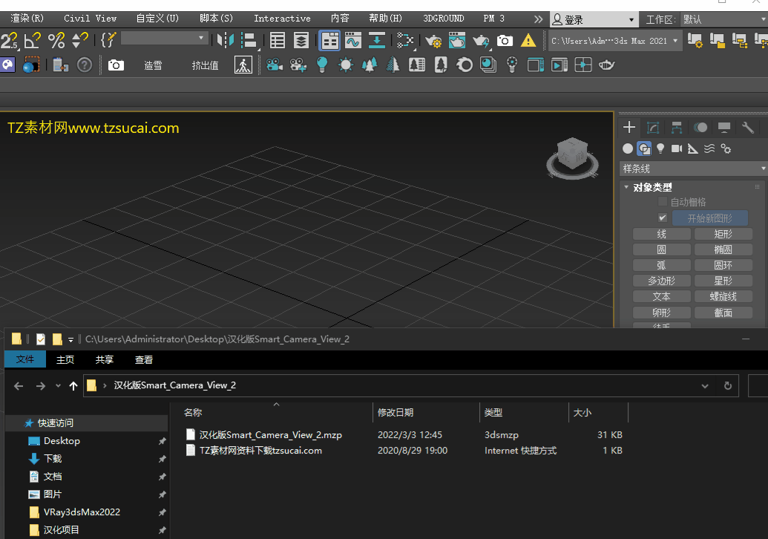Open the Civil View menu

tap(90, 18)
